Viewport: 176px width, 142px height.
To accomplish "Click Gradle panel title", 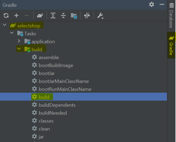I will pyautogui.click(x=10, y=5).
